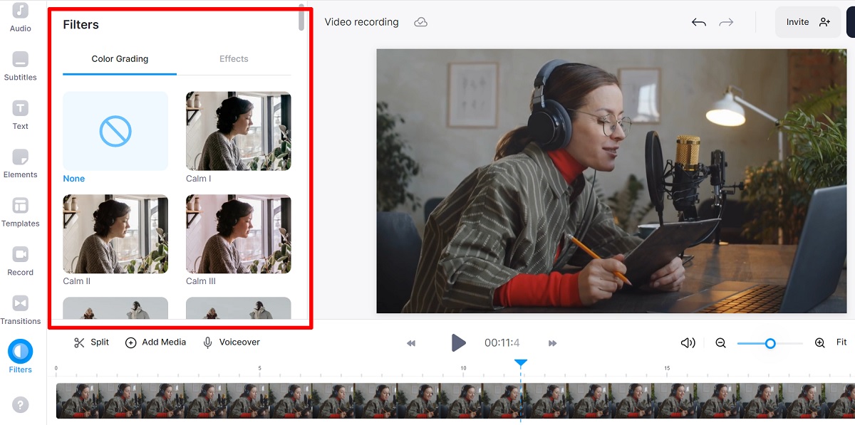Click the Video recording project title
Screen dimensions: 855x425
(362, 22)
